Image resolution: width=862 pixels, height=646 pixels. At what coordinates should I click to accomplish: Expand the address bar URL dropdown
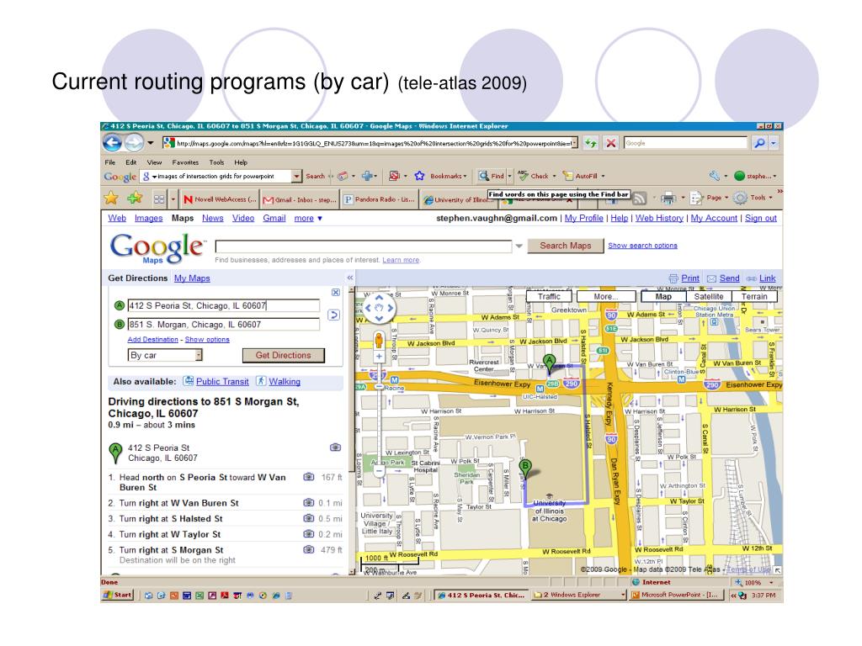575,143
